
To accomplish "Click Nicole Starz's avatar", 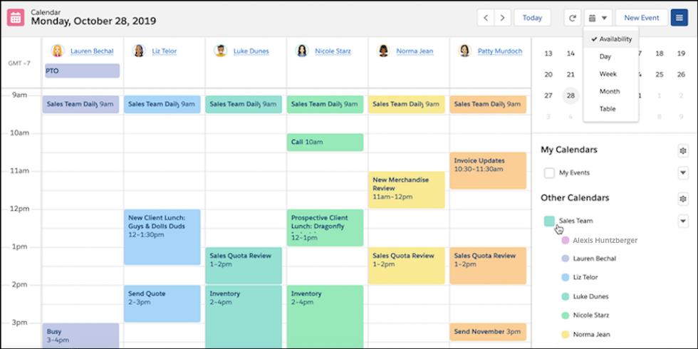I will click(302, 51).
